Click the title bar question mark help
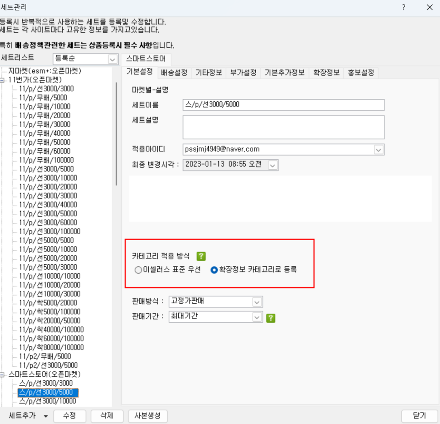440x424 pixels. [403, 7]
